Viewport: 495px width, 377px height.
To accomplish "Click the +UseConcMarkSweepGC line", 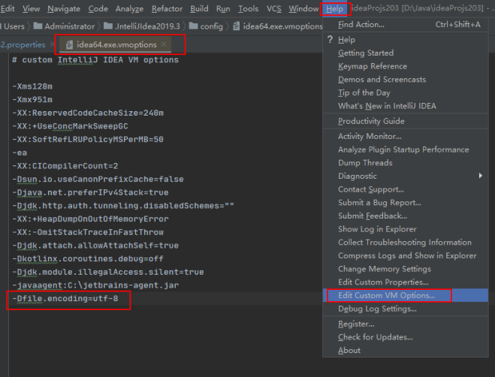I will pyautogui.click(x=70, y=126).
